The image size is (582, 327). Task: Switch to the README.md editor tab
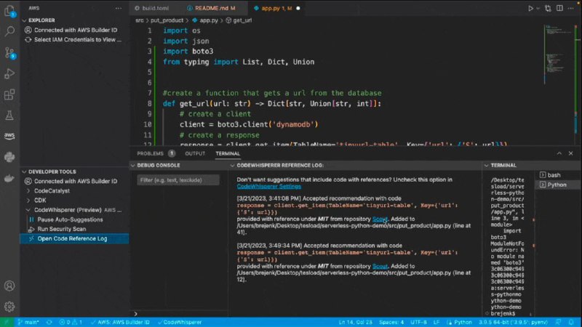pos(211,8)
